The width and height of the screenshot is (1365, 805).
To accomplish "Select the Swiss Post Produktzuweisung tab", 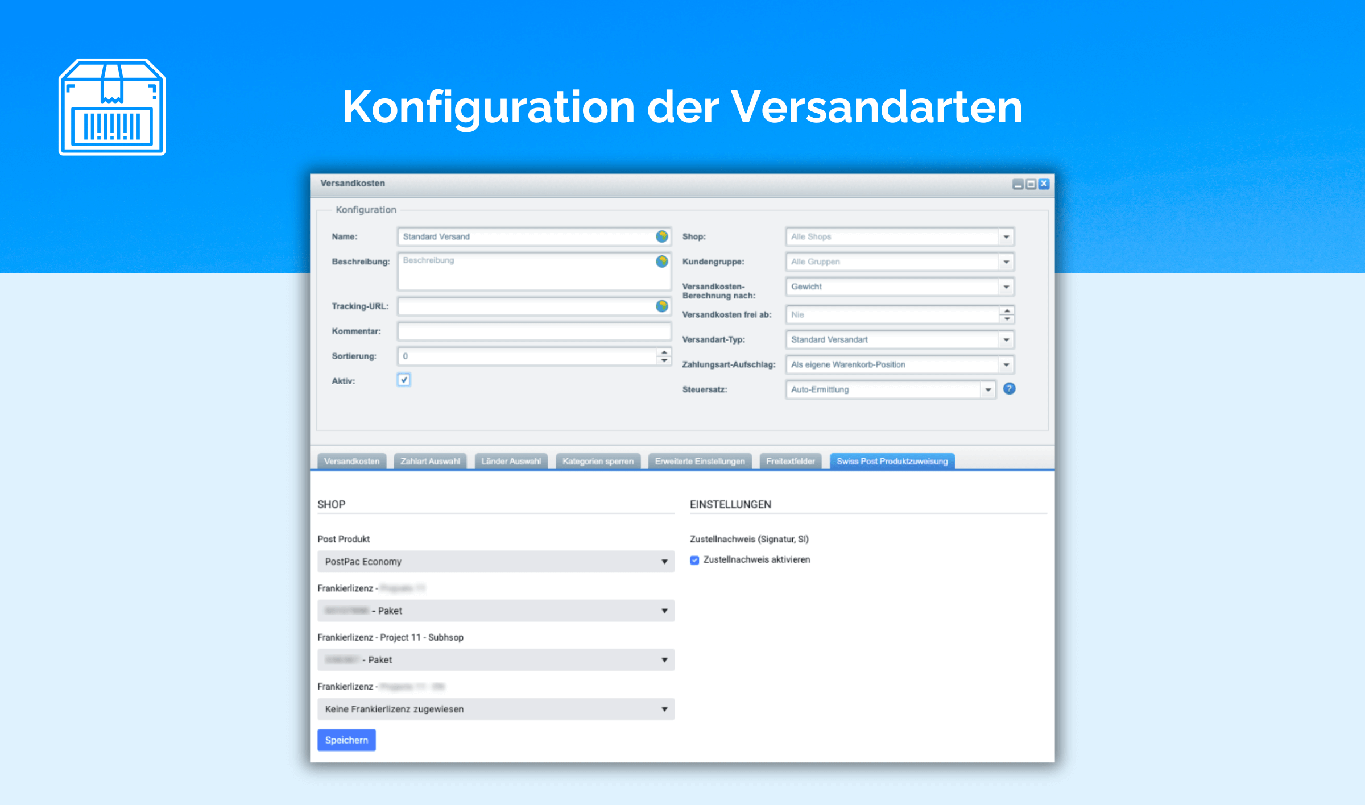I will (892, 461).
